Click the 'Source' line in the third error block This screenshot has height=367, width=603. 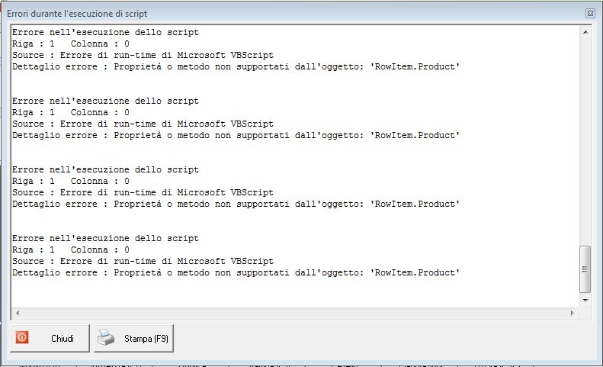pos(143,192)
